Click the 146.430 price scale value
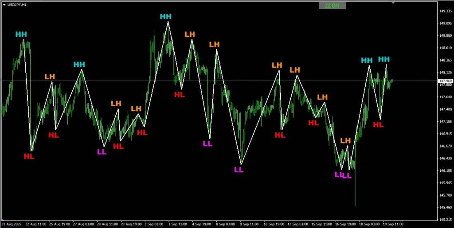The height and width of the screenshot is (228, 454). (x=445, y=158)
